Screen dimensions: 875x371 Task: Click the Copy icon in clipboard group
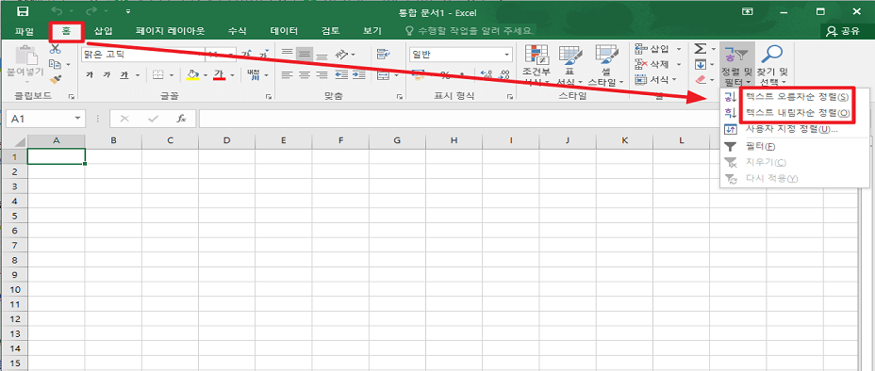point(56,64)
